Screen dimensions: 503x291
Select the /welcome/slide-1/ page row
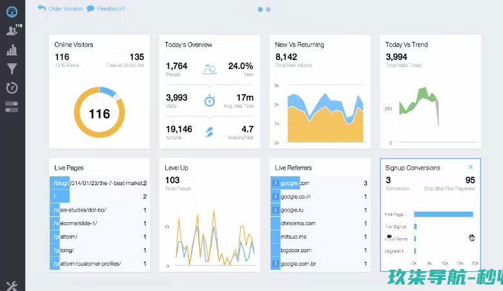click(99, 223)
